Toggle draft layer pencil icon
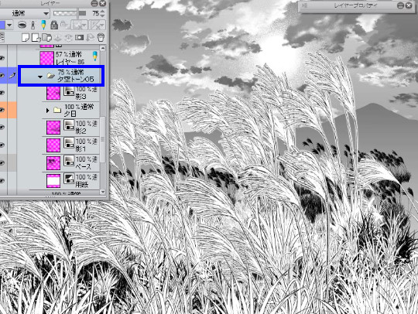Viewport: 418px width, 314px height. coord(43,25)
